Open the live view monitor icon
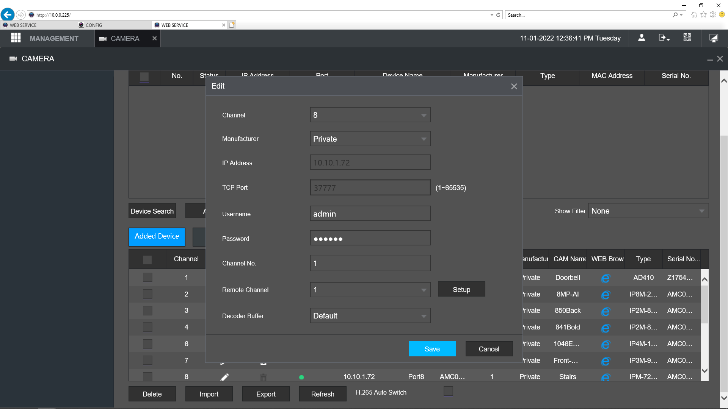728x409 pixels. point(714,38)
